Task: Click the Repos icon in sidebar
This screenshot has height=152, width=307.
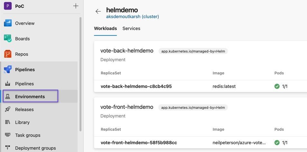Action: [8, 54]
